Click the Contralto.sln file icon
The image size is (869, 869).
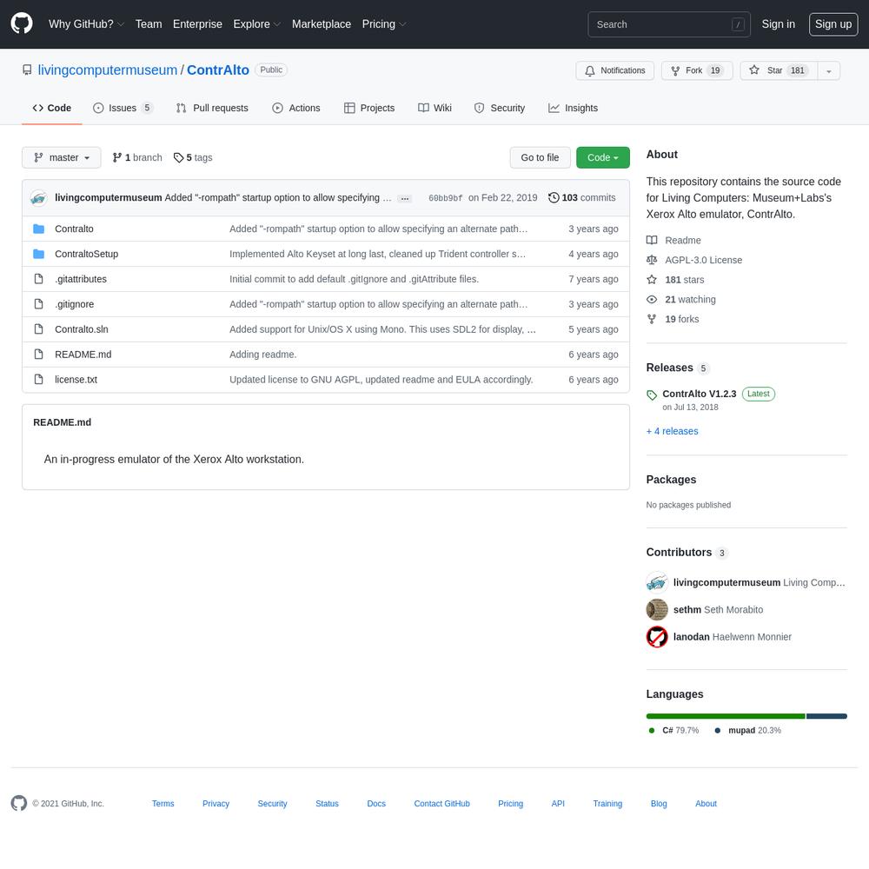coord(38,329)
